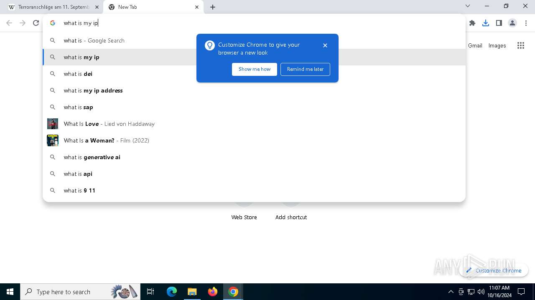This screenshot has width=535, height=300.
Task: Open Task View in the taskbar
Action: tap(150, 292)
